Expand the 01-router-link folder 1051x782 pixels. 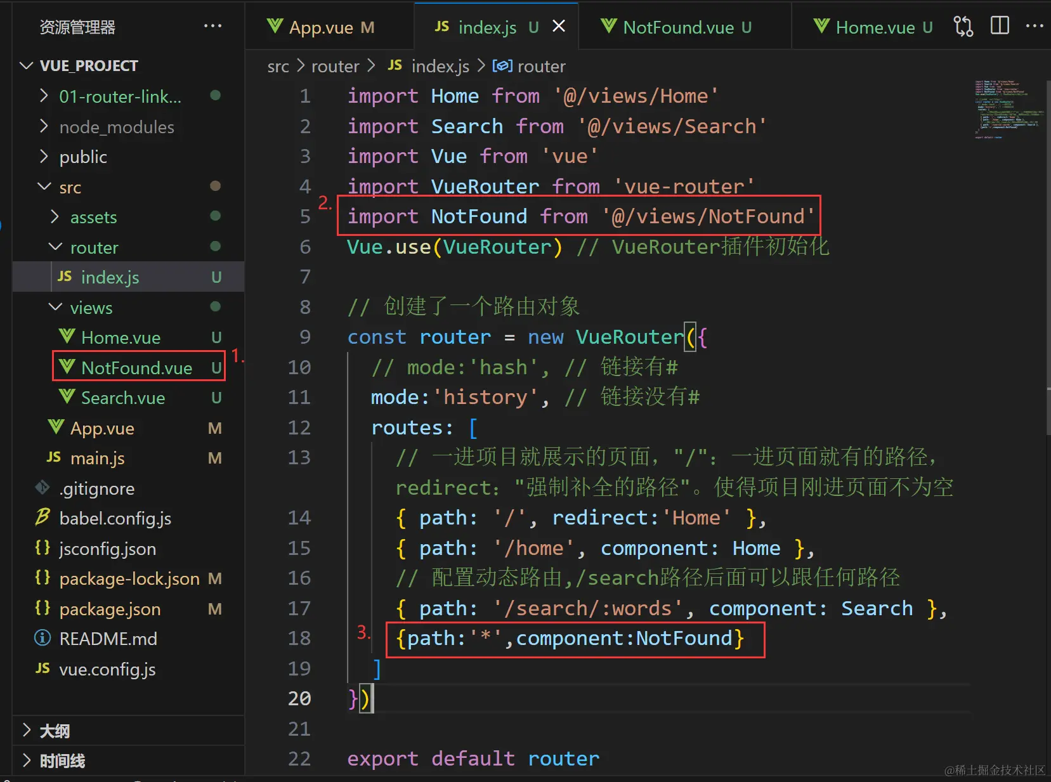point(44,96)
